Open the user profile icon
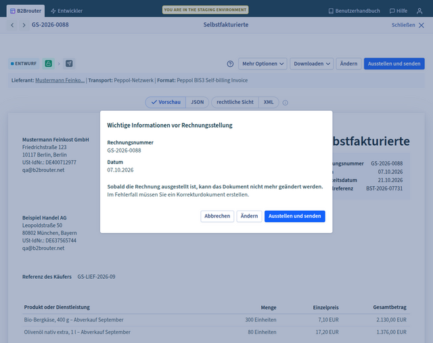 click(419, 11)
